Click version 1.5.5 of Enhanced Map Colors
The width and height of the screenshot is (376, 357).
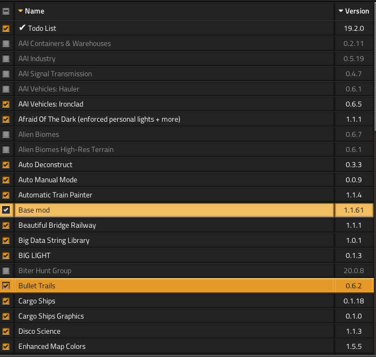tap(354, 346)
